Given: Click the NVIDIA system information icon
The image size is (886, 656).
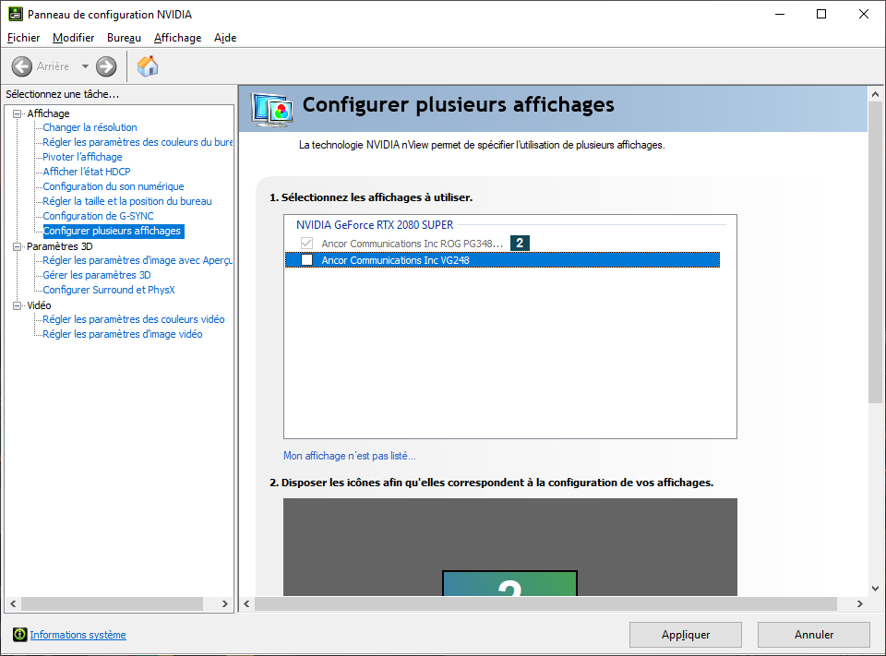Looking at the screenshot, I should coord(19,635).
